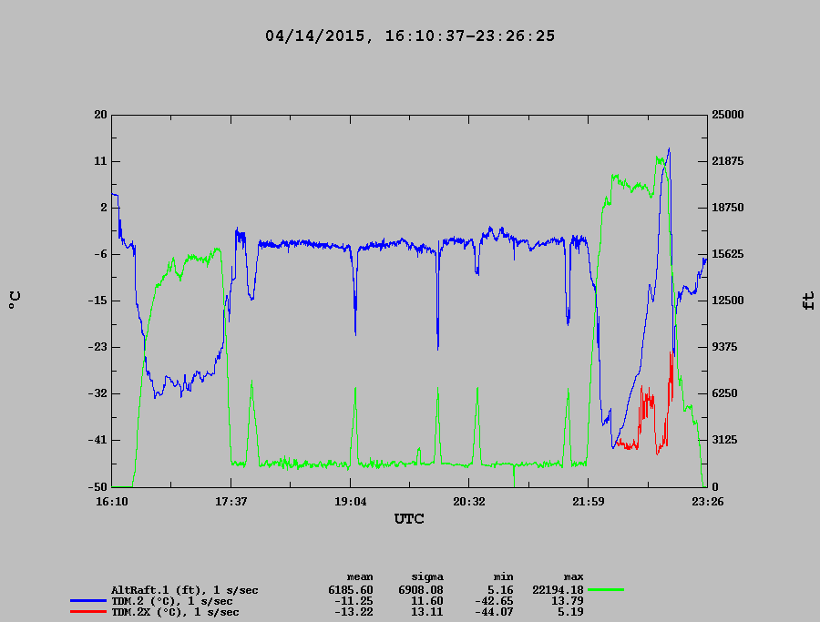820x622 pixels.
Task: Click AltRaft min value 5.16
Action: pyautogui.click(x=500, y=590)
